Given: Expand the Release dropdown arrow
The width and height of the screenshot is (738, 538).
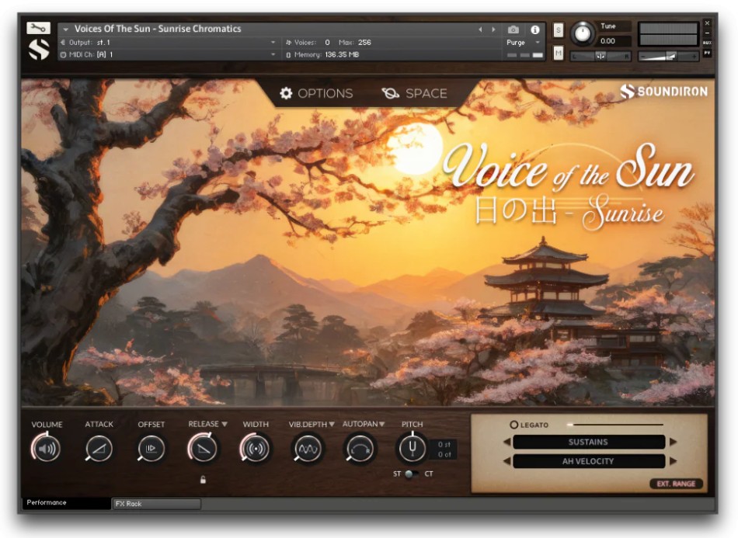Looking at the screenshot, I should 225,425.
